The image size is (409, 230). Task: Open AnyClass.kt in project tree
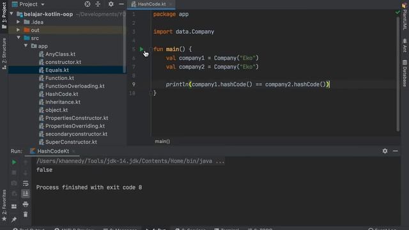[x=60, y=54]
